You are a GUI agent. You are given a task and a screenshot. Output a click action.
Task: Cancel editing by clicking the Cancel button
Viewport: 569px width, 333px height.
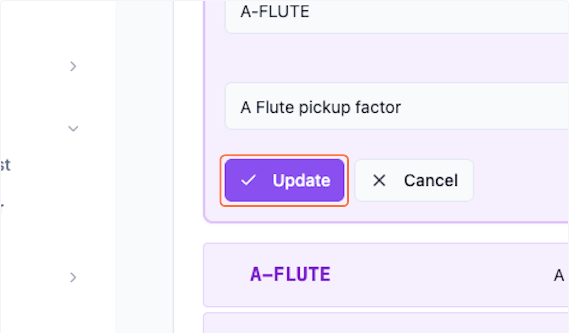tap(413, 180)
